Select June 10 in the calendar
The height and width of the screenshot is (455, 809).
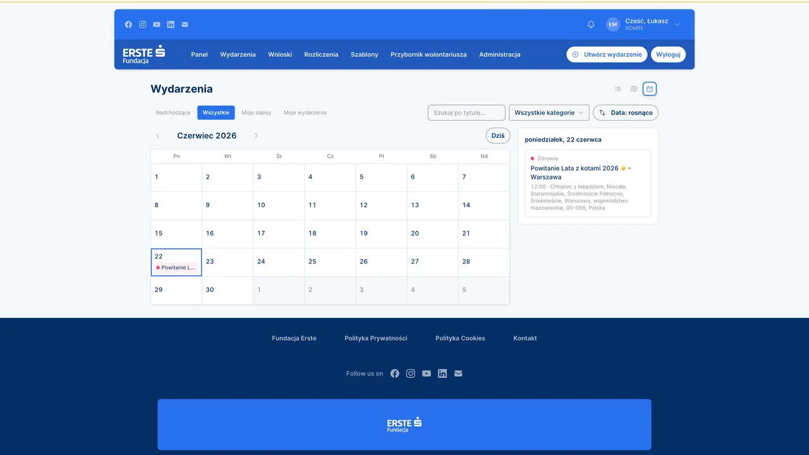point(279,206)
